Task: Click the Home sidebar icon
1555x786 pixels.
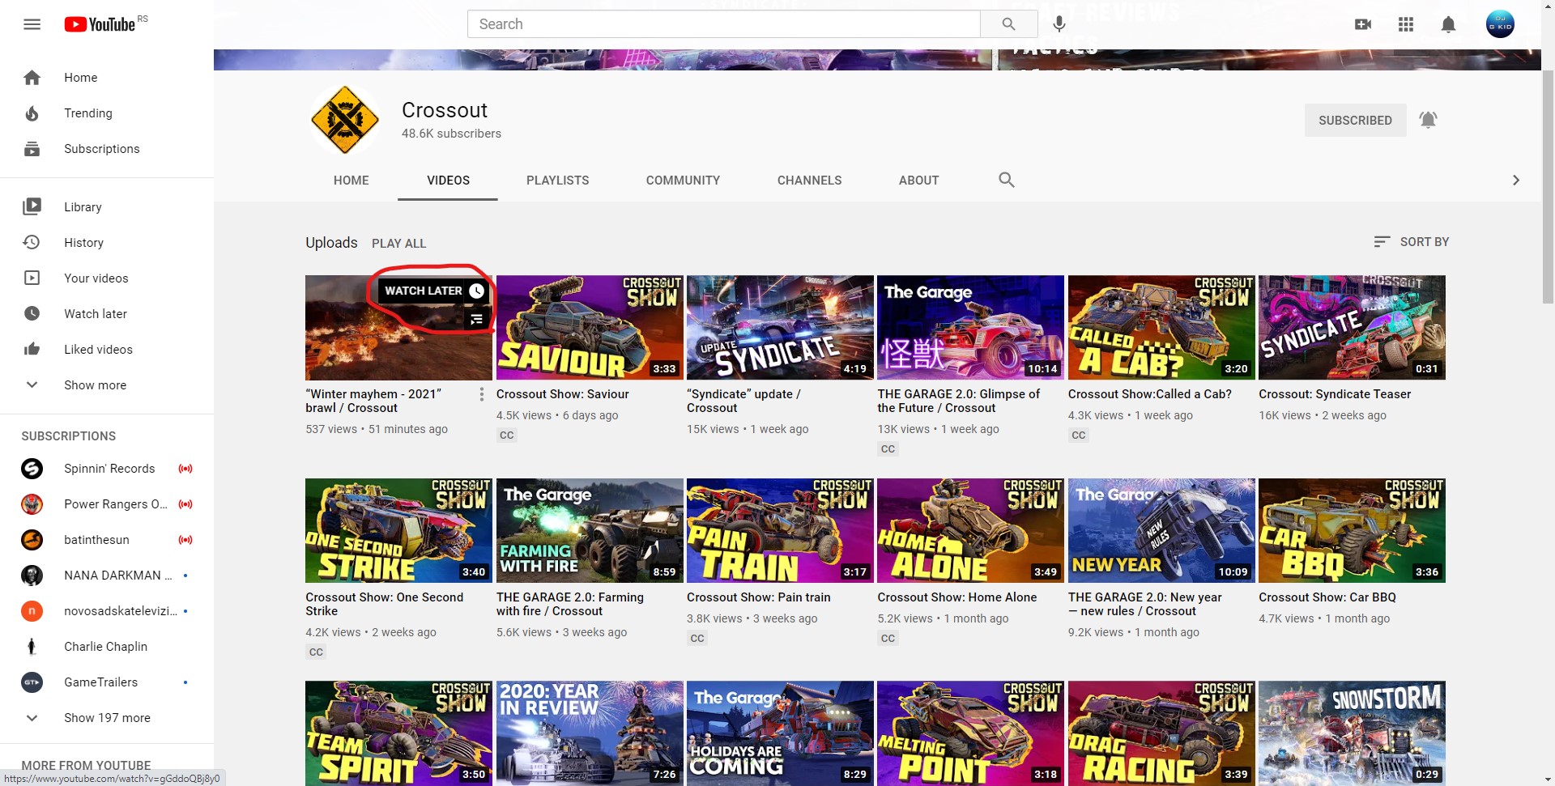Action: click(x=32, y=78)
